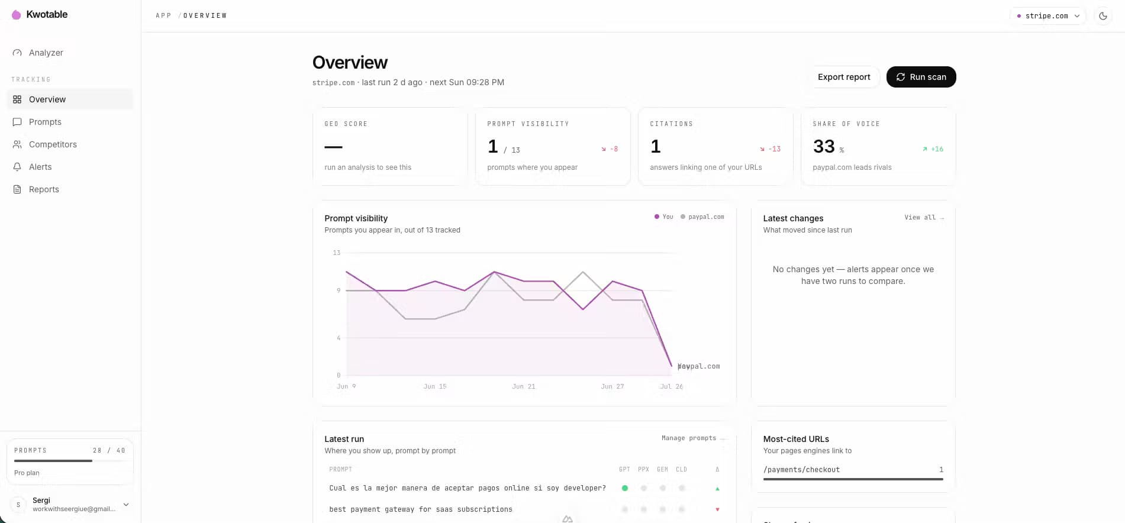Start a new scan with Run scan
1125x523 pixels.
tap(921, 77)
